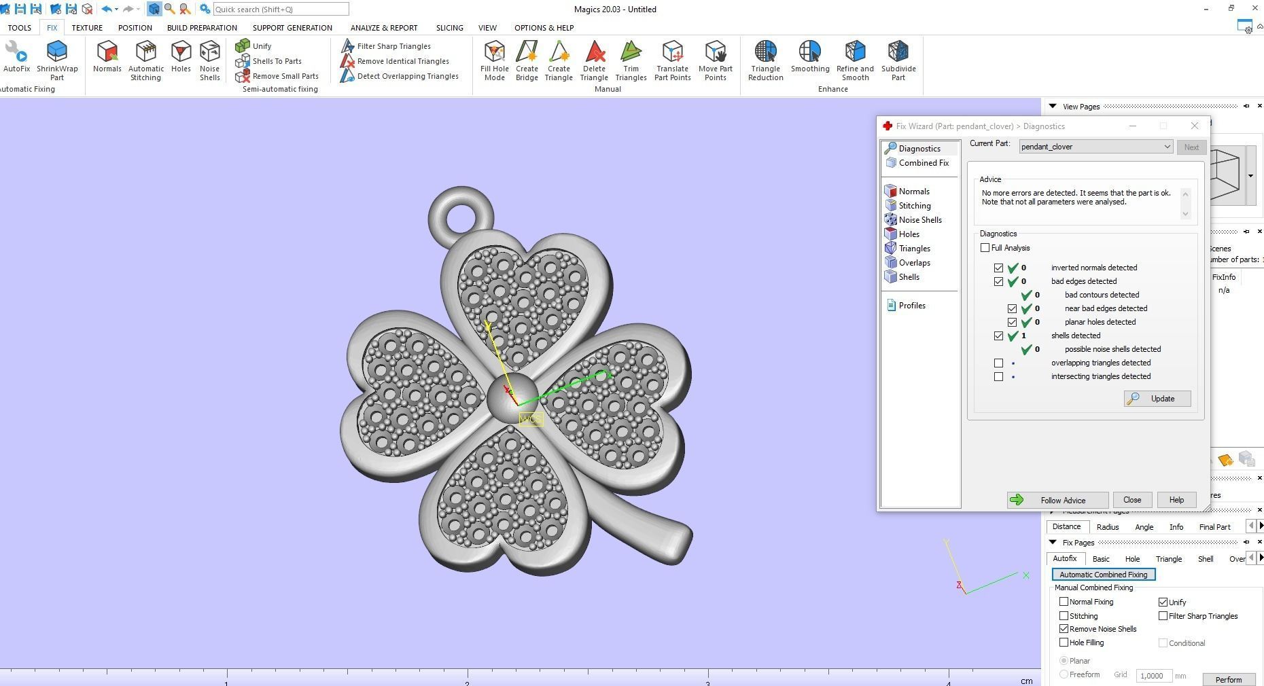Click Automatic Combined Fixing button

coord(1104,575)
